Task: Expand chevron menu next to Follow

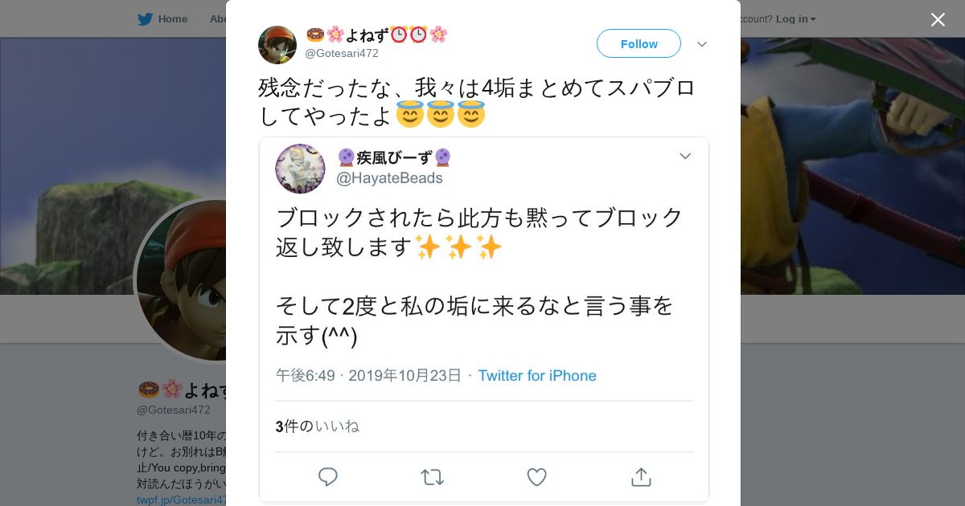Action: tap(702, 44)
